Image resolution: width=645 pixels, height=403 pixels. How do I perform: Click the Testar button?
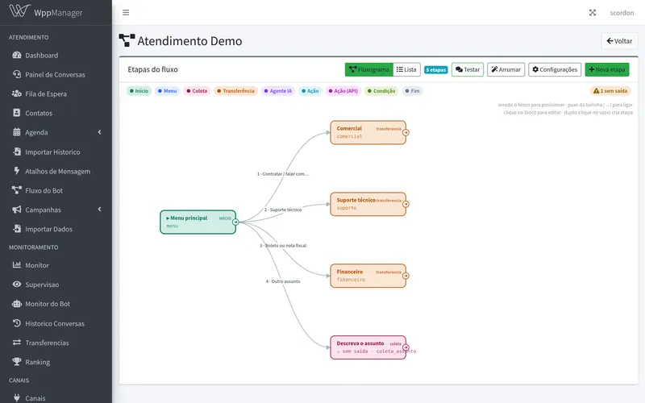click(468, 69)
